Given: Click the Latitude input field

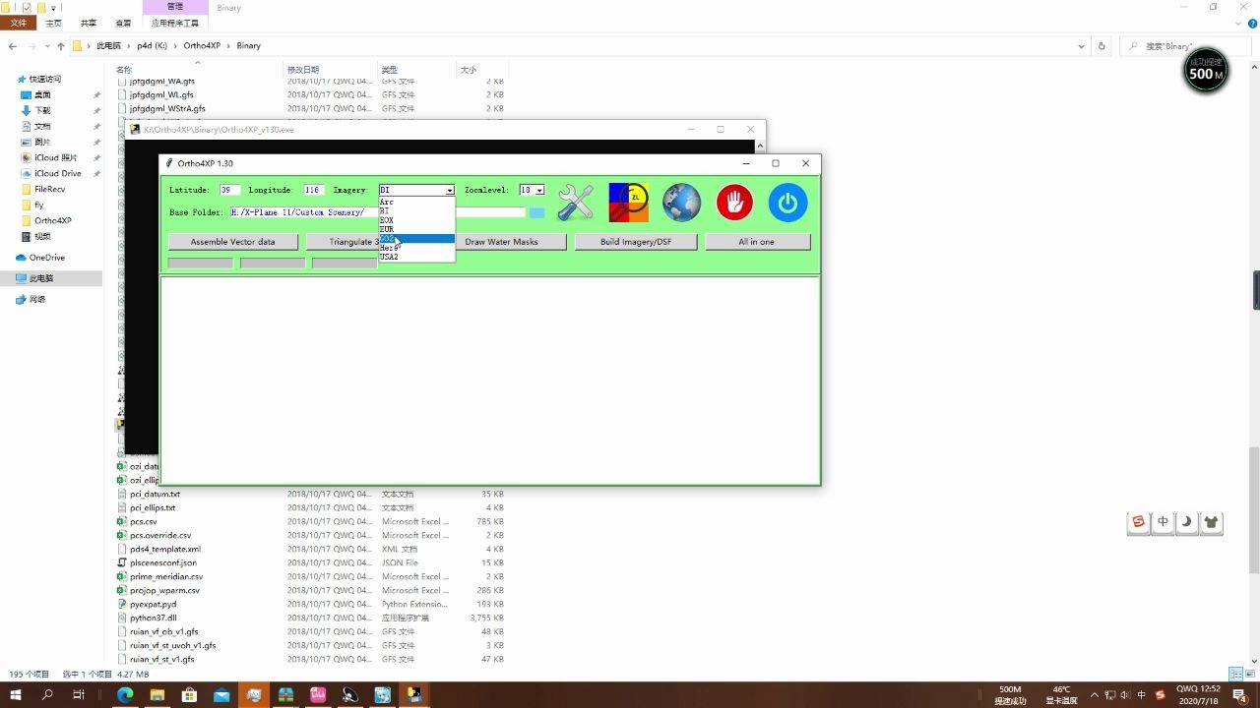Looking at the screenshot, I should click(230, 190).
